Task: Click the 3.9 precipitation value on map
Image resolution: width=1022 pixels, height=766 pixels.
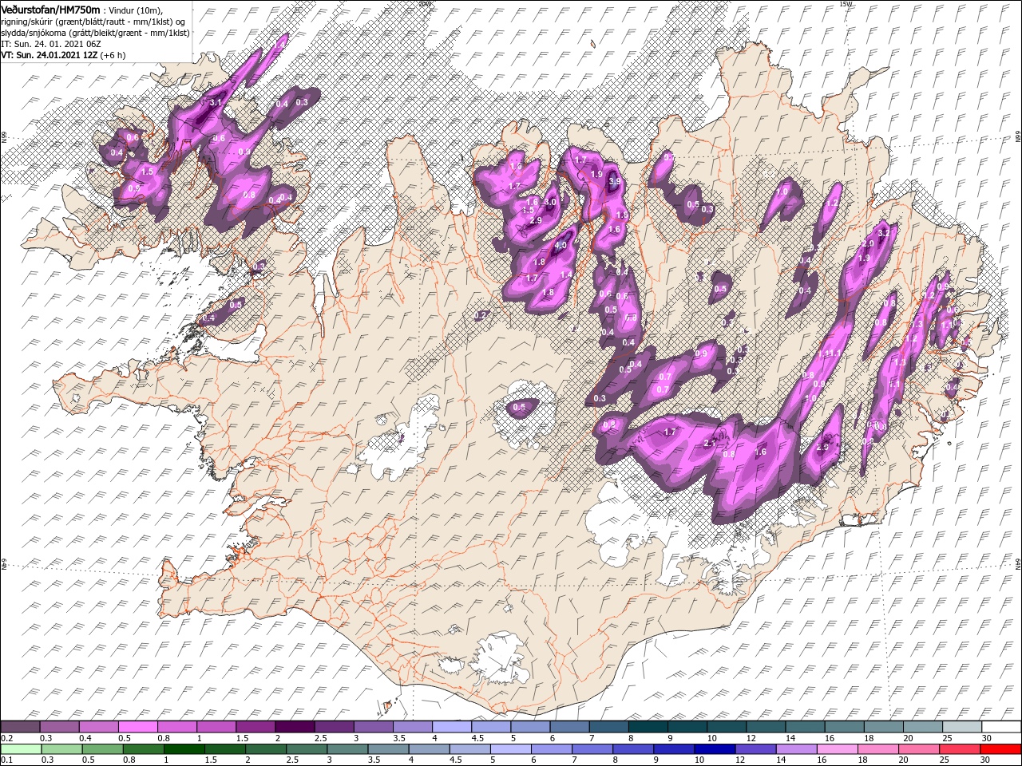Action: pyautogui.click(x=614, y=181)
